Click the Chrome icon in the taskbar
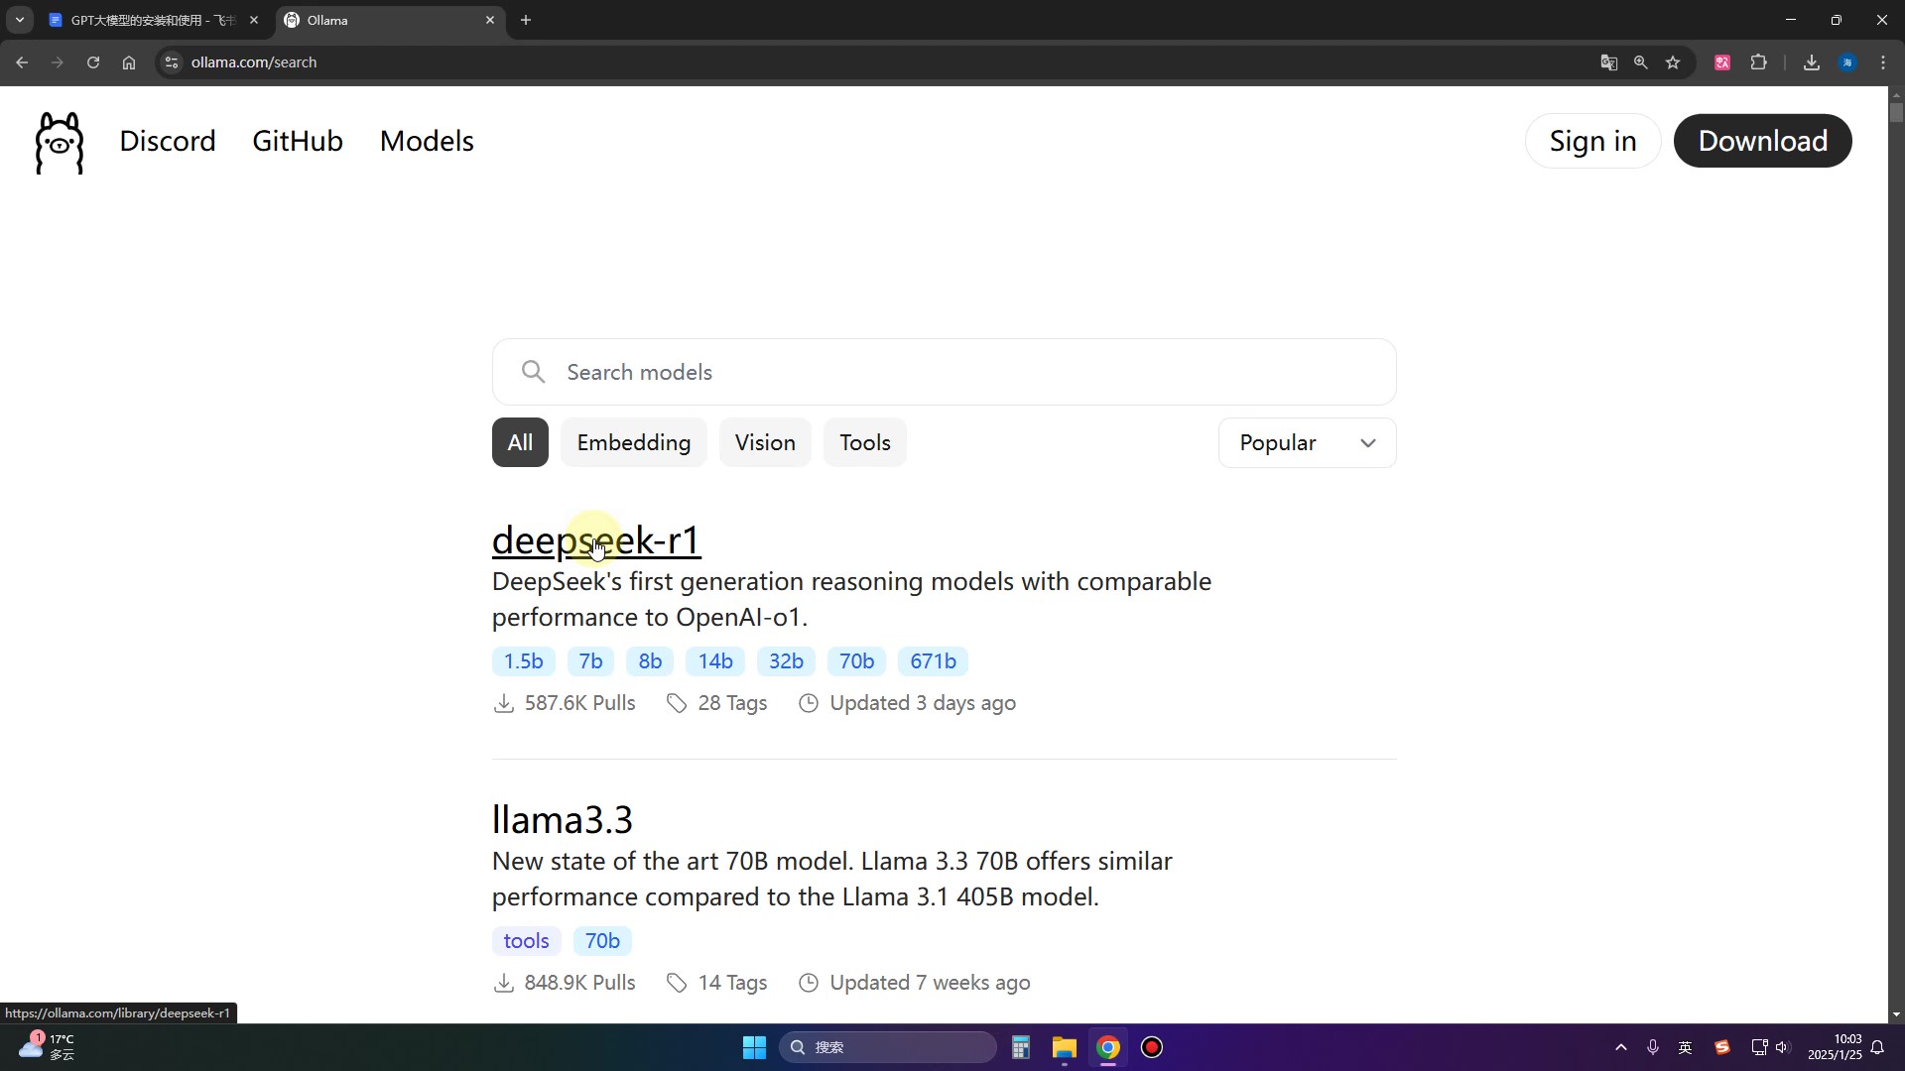Screen dimensions: 1905x1071 coord(1108,1047)
